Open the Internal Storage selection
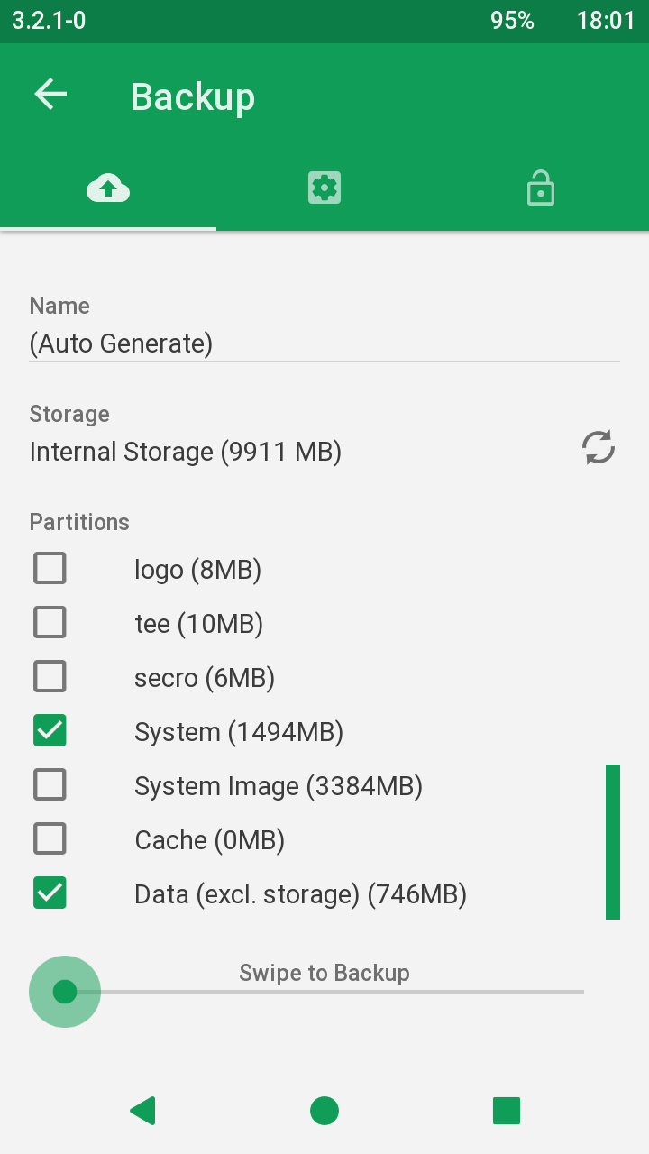 [186, 452]
